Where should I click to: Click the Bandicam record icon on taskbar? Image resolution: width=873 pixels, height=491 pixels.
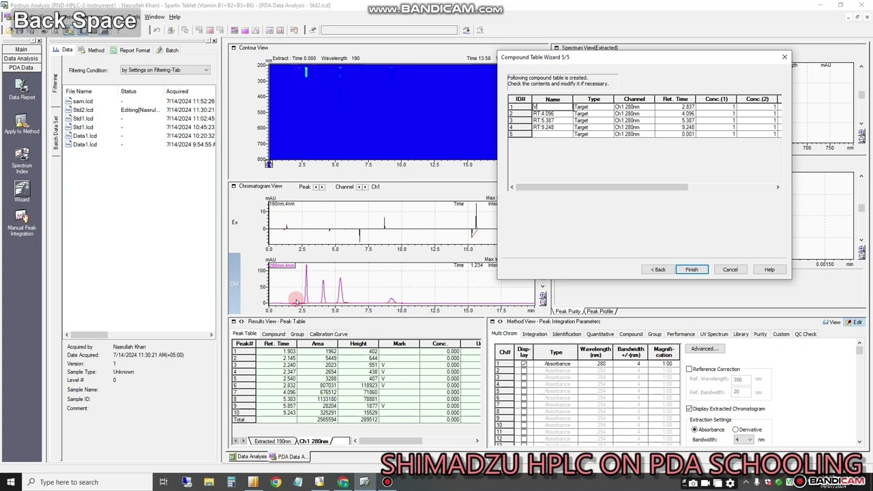tap(387, 482)
